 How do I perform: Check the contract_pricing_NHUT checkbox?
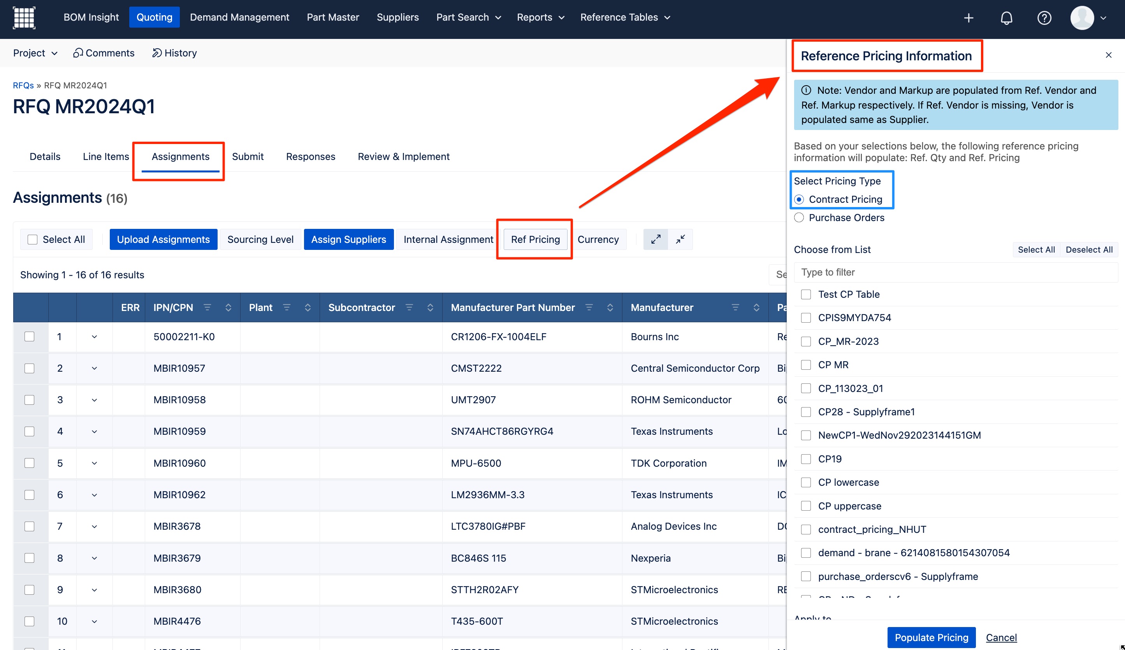806,529
